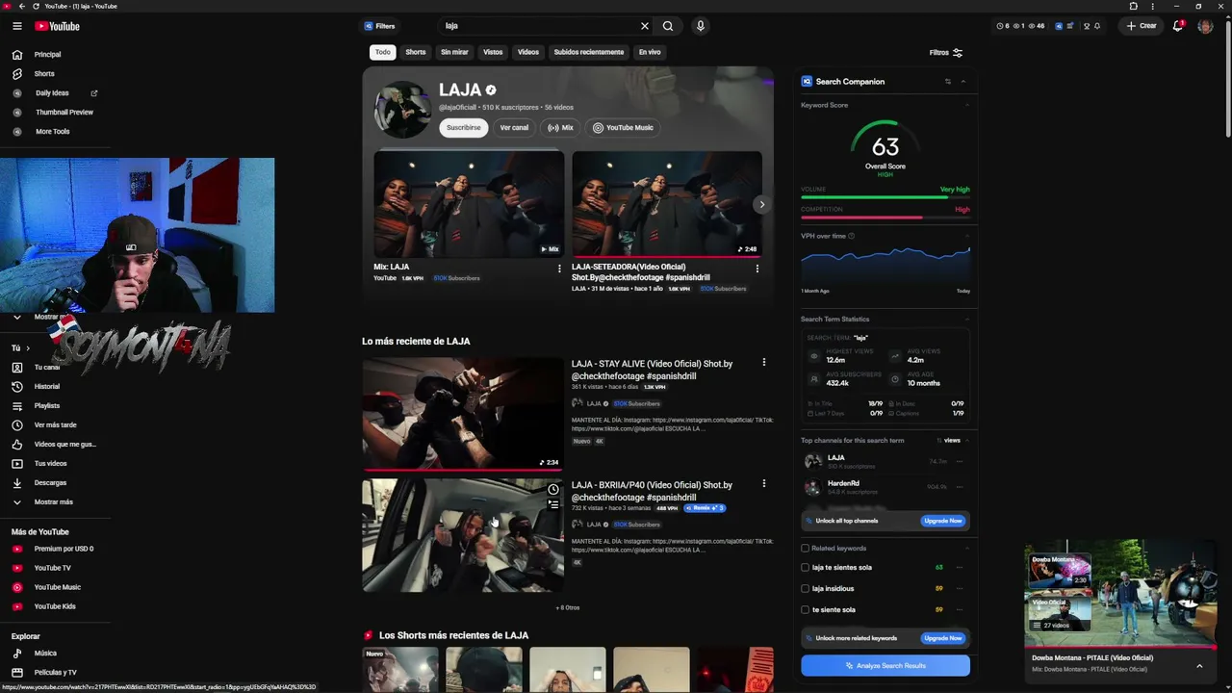The image size is (1232, 693).
Task: Open the YouTube guide hamburger menu
Action: [17, 26]
